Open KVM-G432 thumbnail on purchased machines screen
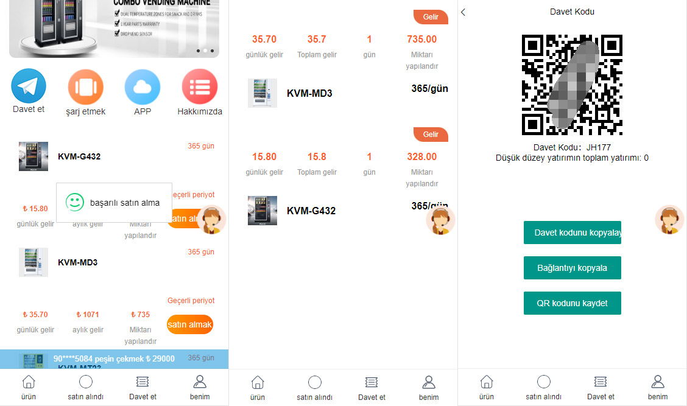The width and height of the screenshot is (687, 406). [x=262, y=211]
